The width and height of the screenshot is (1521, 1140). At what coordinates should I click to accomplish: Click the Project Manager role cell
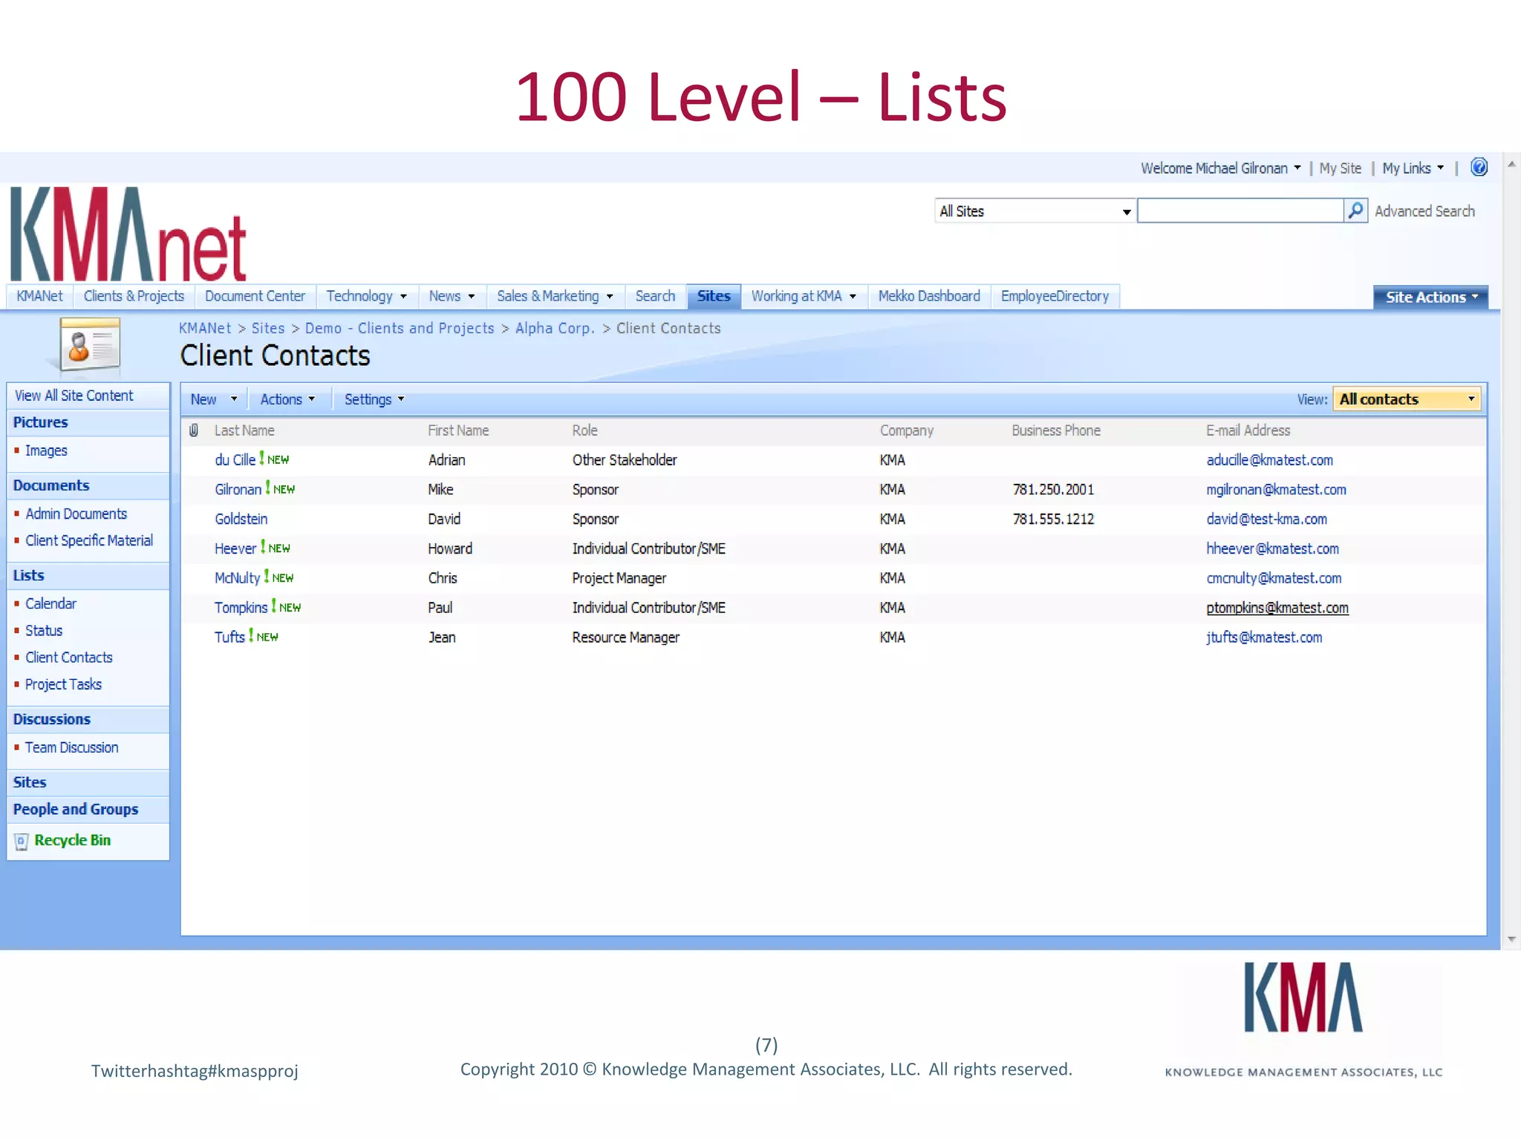619,578
